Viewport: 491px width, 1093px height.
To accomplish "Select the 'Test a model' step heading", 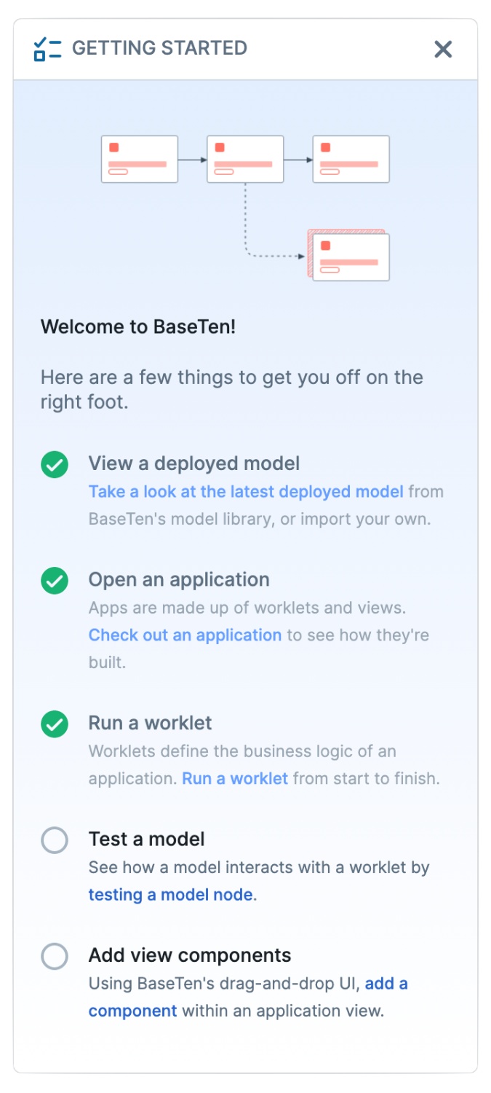I will tap(147, 839).
